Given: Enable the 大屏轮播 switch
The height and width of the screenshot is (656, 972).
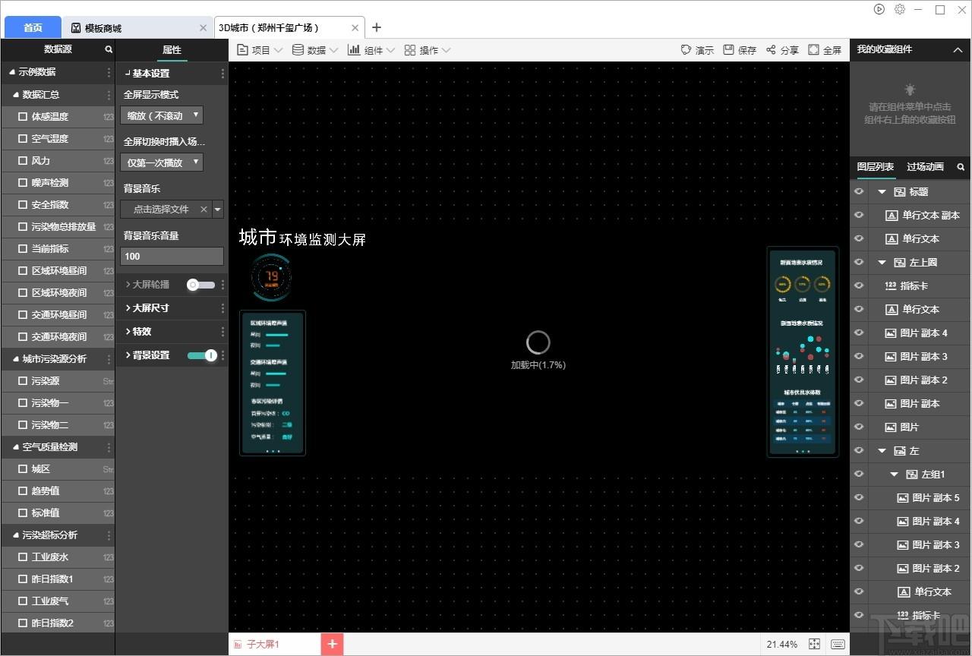Looking at the screenshot, I should [201, 285].
